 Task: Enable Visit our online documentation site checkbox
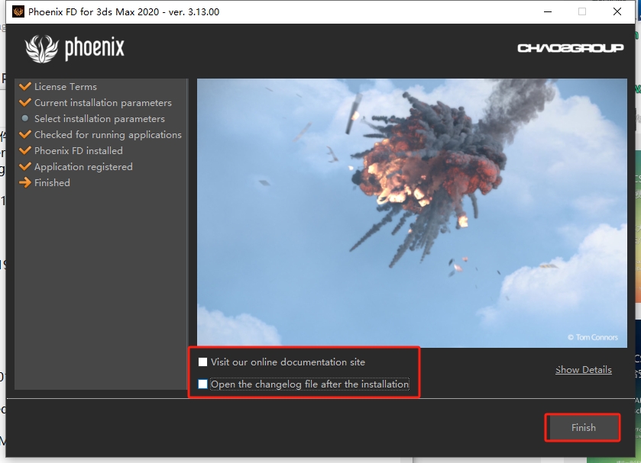pyautogui.click(x=202, y=362)
